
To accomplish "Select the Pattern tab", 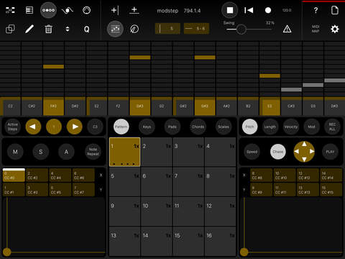I will tap(121, 127).
